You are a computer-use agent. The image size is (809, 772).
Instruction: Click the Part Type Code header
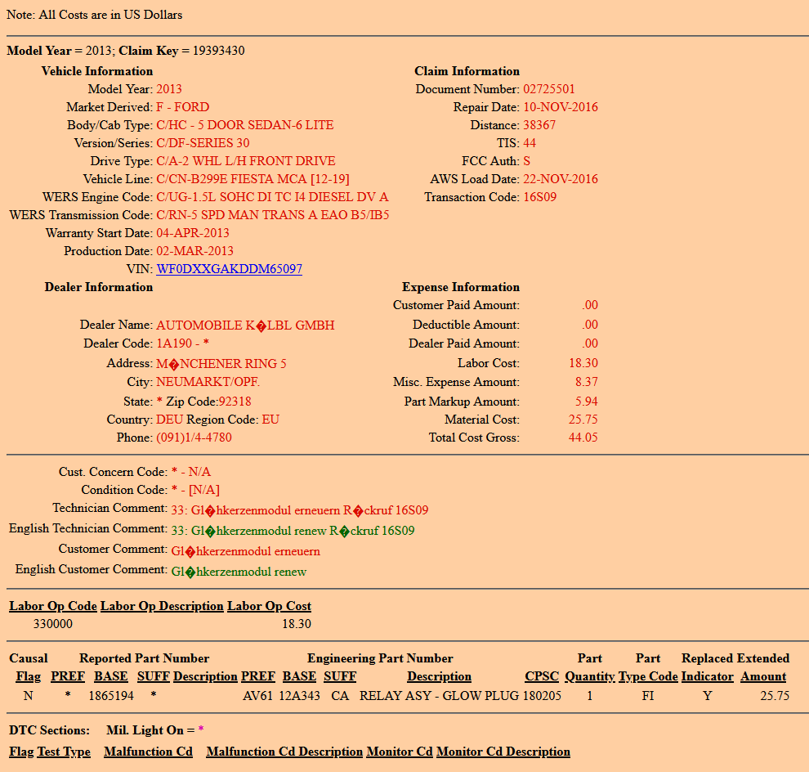(648, 676)
